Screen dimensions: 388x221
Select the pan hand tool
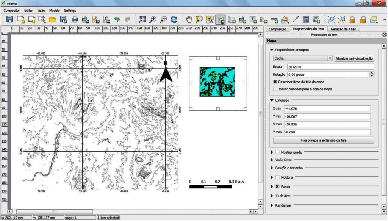coord(189,19)
